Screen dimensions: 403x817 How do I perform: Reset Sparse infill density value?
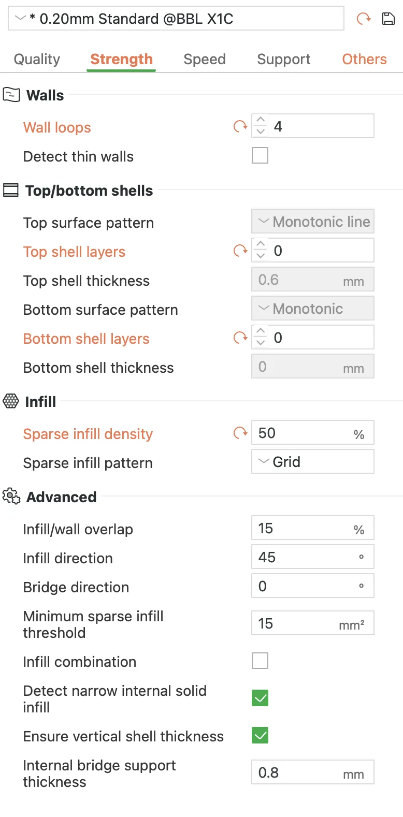click(x=240, y=433)
